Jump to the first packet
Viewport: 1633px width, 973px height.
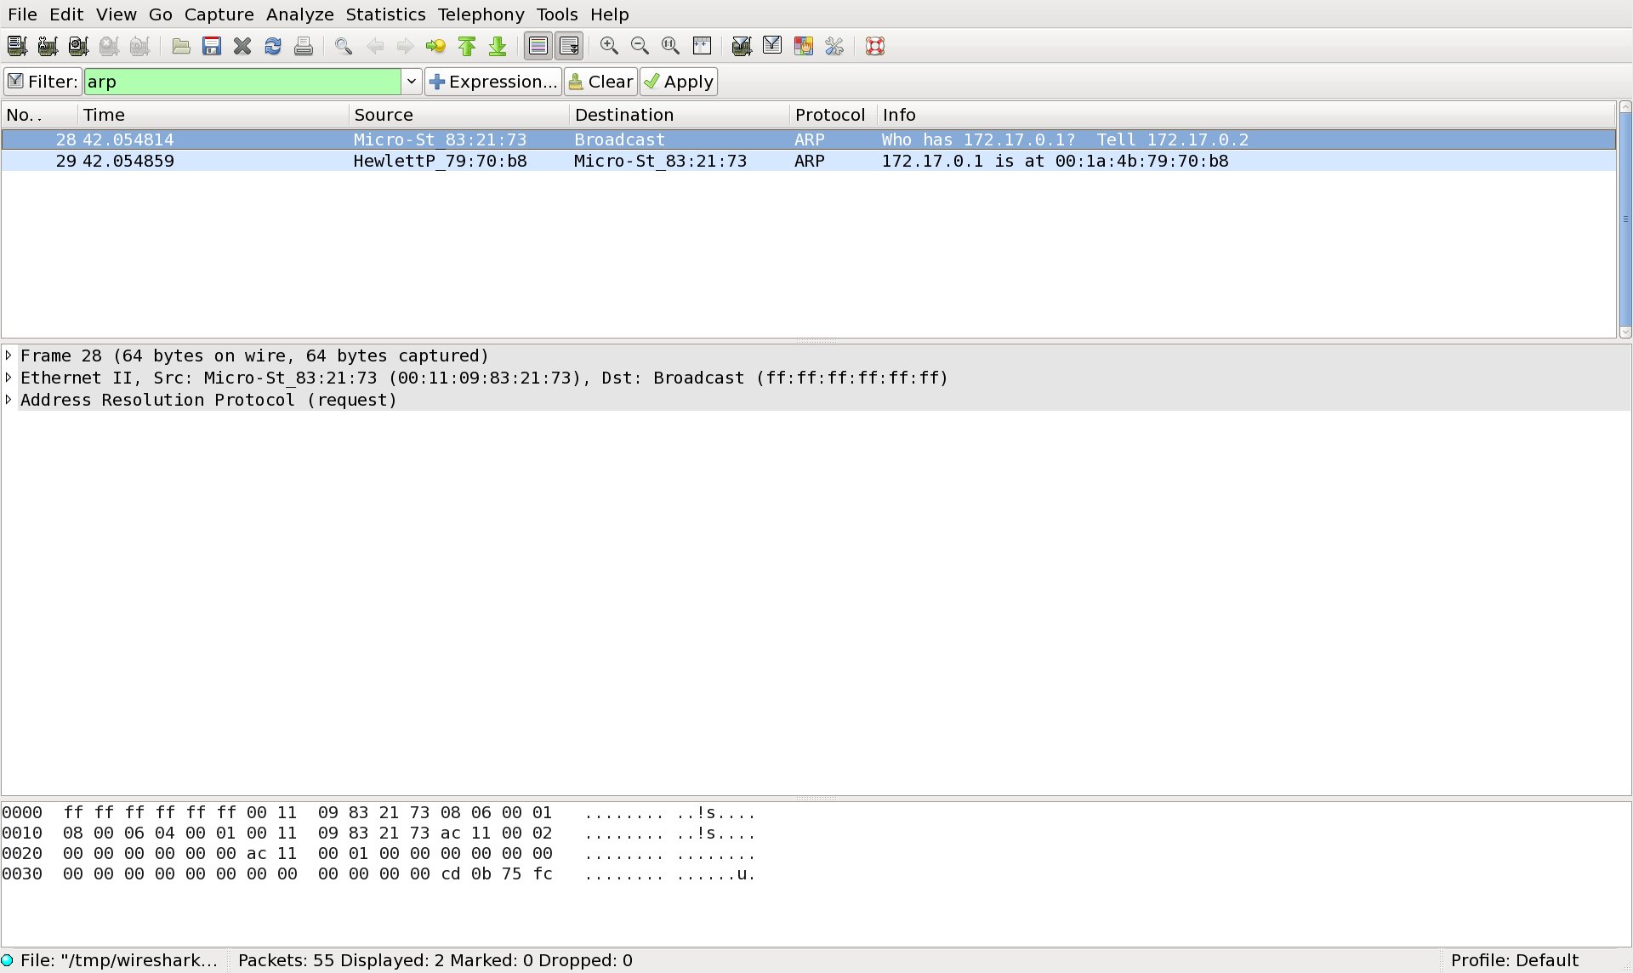(467, 46)
